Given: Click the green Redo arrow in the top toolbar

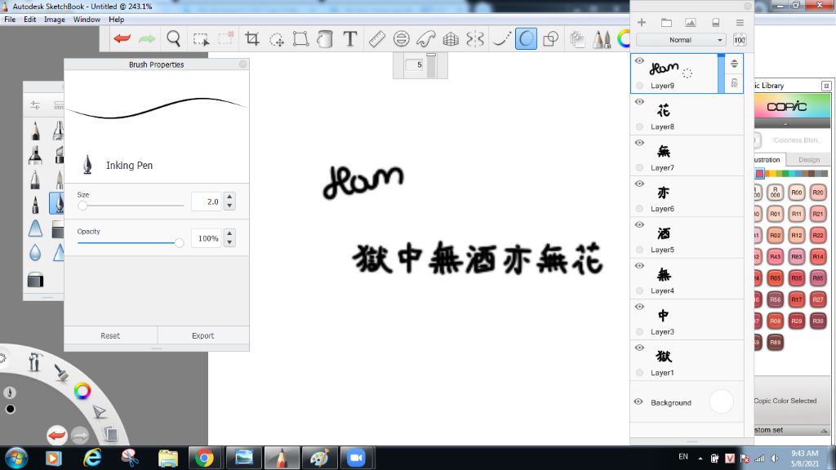Looking at the screenshot, I should pos(147,38).
